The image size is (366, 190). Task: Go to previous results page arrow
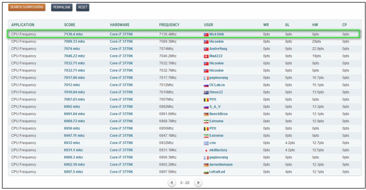tap(172, 183)
